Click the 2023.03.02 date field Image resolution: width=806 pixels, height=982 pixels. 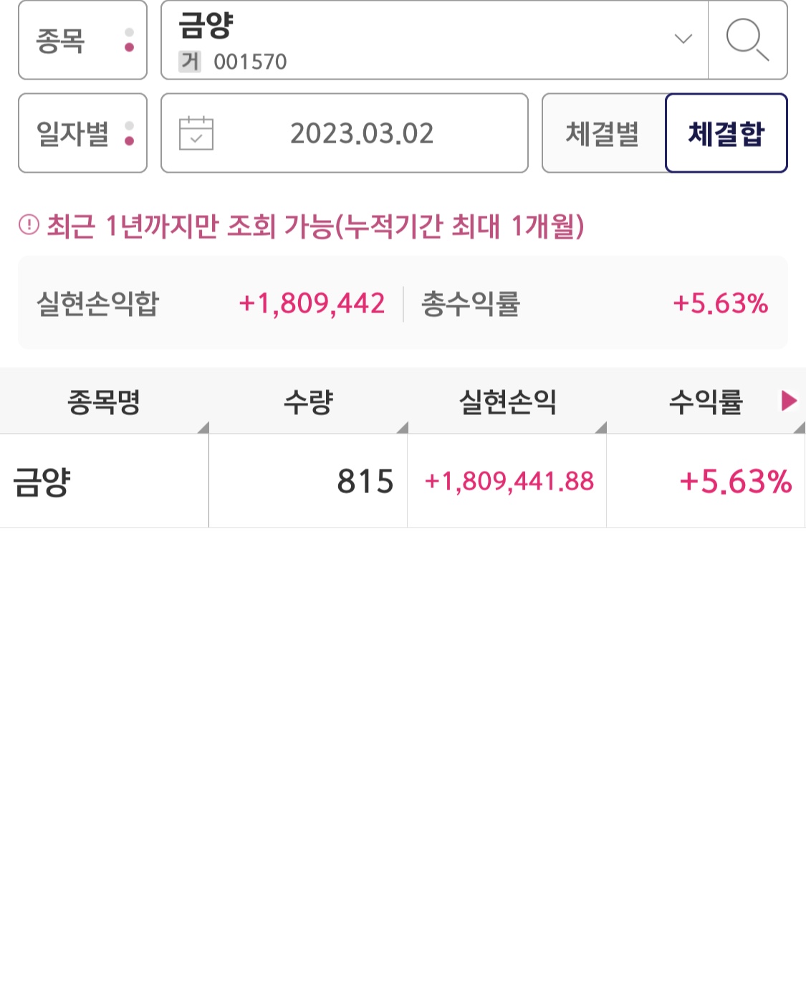(362, 133)
